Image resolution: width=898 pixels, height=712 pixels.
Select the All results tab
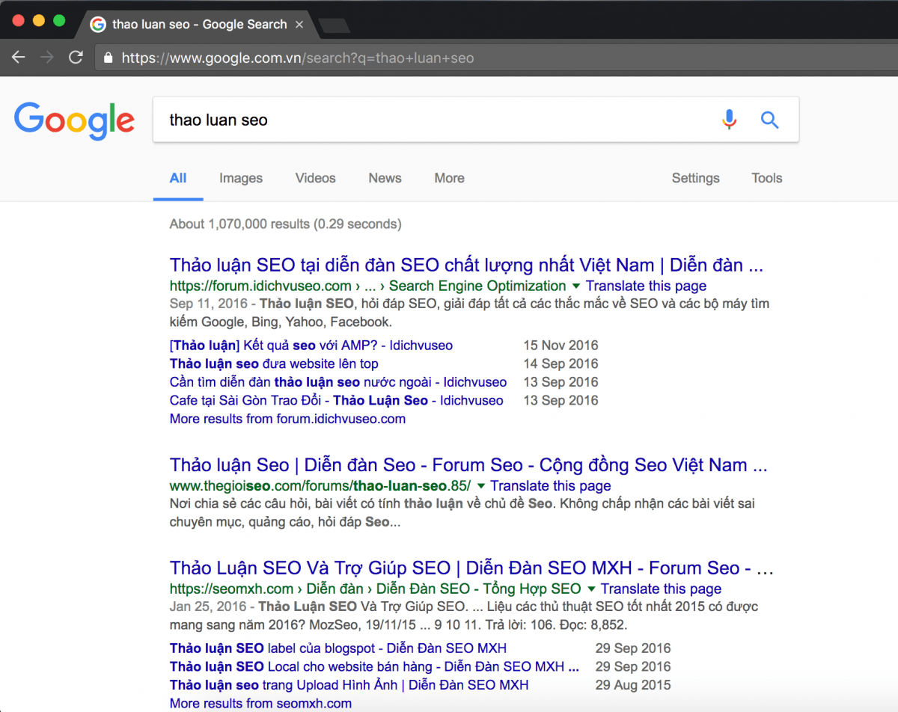tap(178, 178)
